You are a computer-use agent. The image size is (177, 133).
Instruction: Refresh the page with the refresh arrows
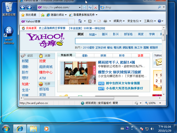pos(90,7)
